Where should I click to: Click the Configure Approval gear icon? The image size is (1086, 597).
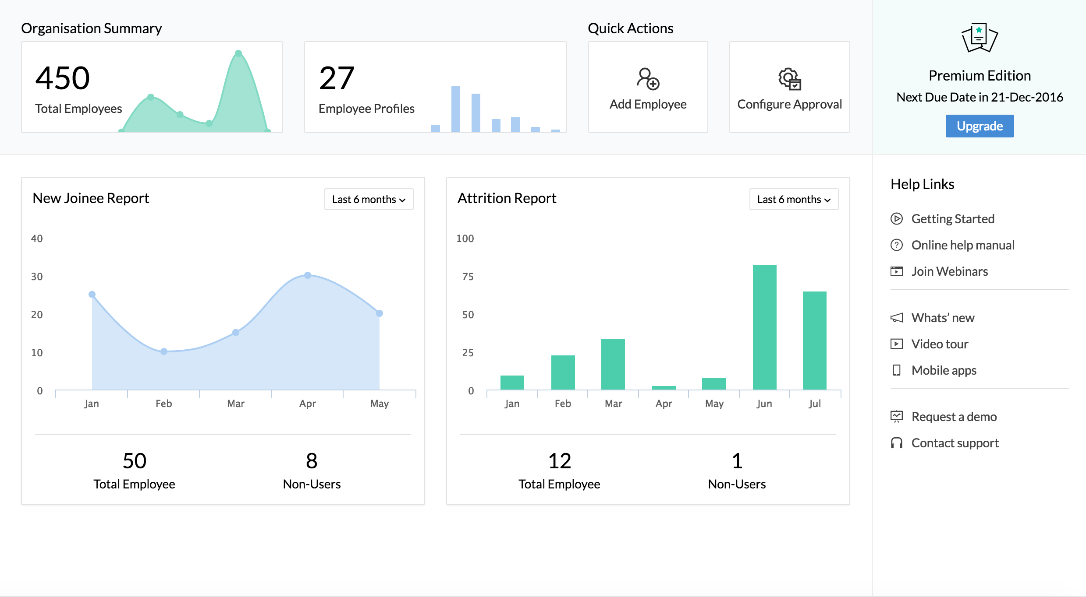pos(789,79)
